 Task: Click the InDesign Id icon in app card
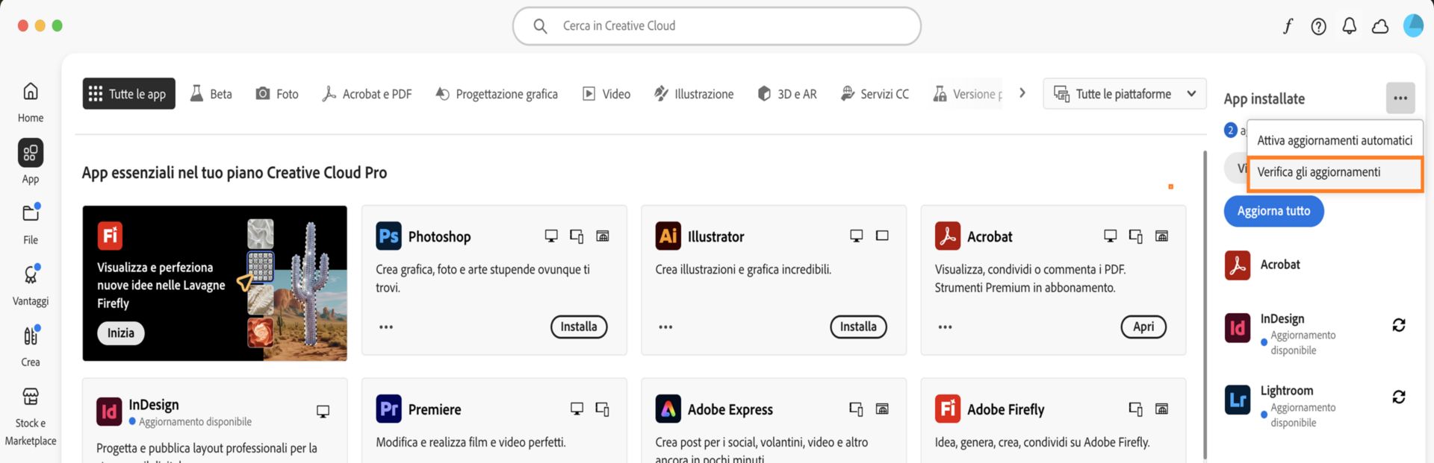coord(109,412)
